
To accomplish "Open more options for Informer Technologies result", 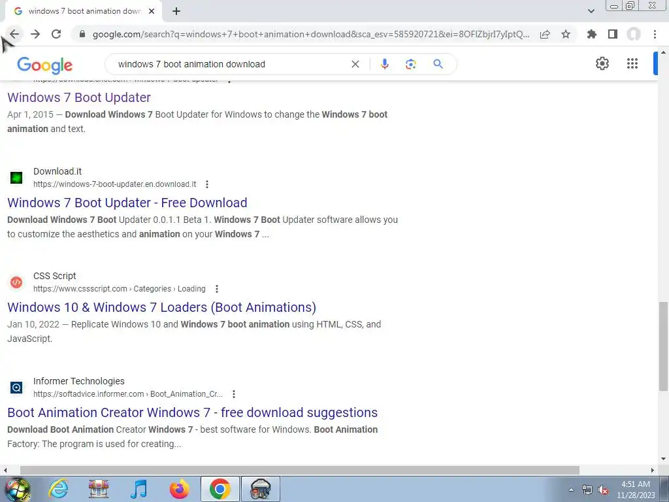I will coord(234,394).
